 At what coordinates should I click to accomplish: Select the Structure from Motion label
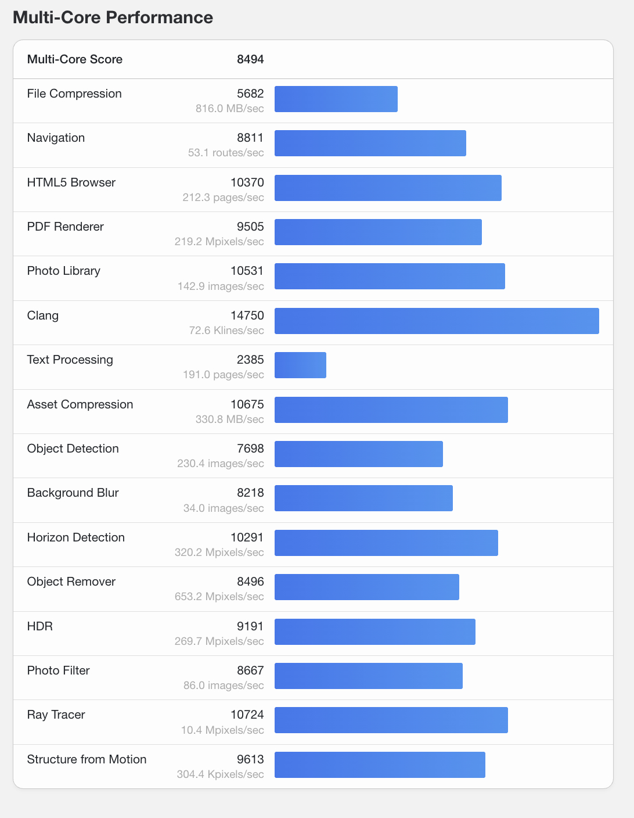pos(87,759)
